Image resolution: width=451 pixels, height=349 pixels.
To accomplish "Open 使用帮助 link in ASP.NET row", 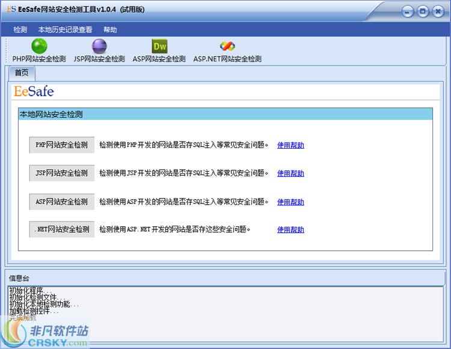I will click(x=290, y=230).
